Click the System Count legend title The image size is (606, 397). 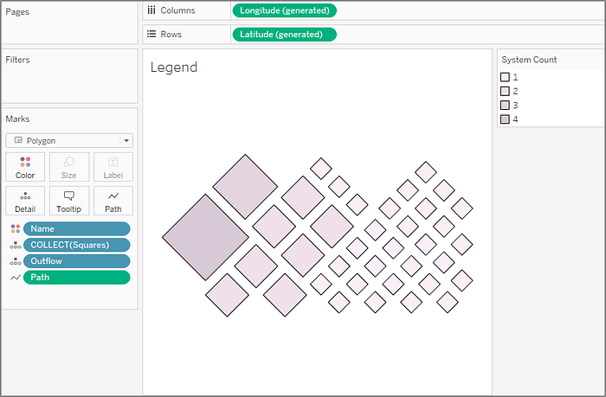pos(529,60)
